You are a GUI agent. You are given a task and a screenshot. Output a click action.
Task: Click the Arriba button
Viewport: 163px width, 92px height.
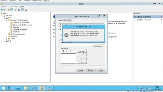coord(82,59)
